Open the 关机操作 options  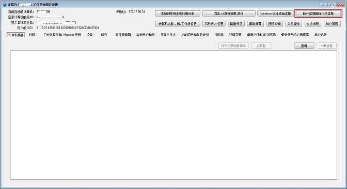(x=293, y=24)
